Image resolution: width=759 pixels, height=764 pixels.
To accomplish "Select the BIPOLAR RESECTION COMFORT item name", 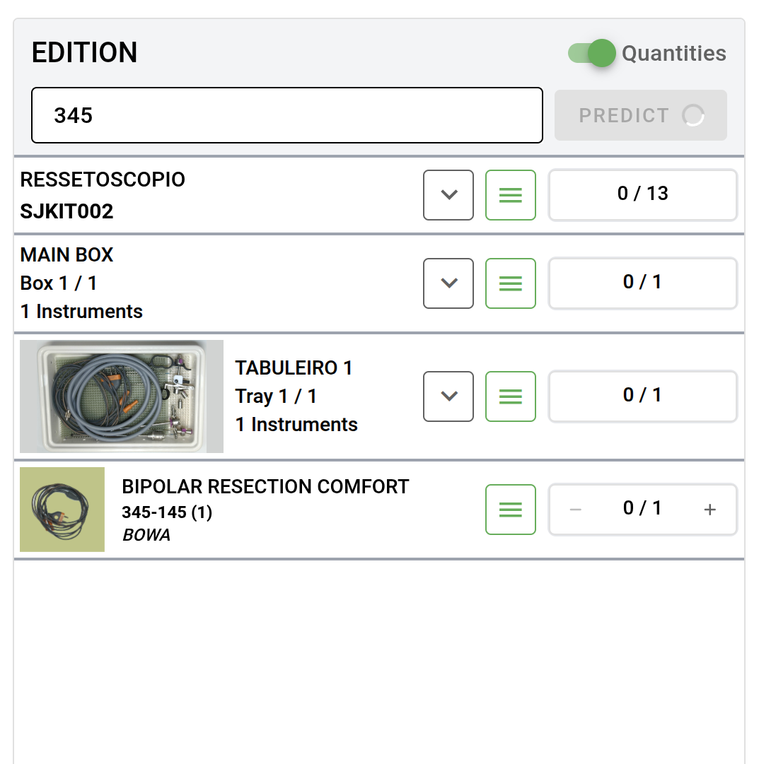I will tap(265, 487).
